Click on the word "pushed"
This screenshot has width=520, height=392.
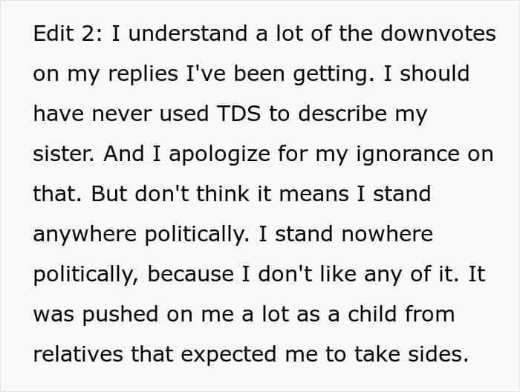[x=123, y=315]
